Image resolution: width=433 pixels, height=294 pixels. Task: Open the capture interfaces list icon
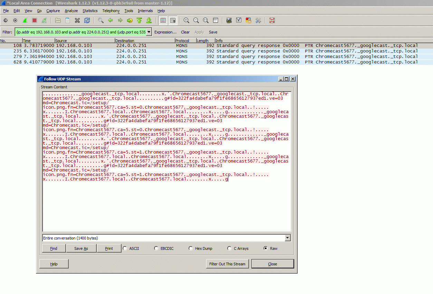(x=6, y=20)
